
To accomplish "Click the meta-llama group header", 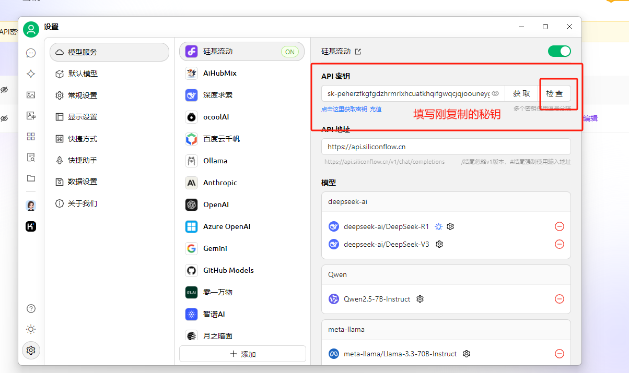I will click(446, 329).
